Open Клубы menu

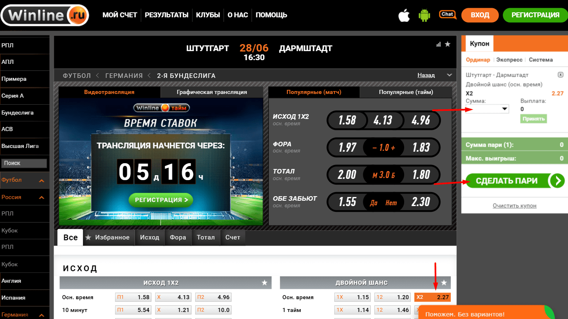pos(208,15)
